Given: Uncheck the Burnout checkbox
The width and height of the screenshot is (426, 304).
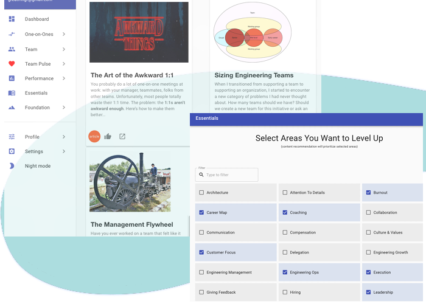Looking at the screenshot, I should coord(369,193).
